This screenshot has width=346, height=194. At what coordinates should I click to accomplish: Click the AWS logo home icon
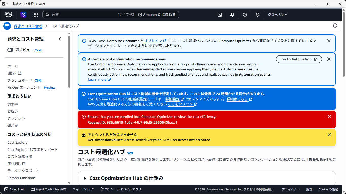click(9, 15)
